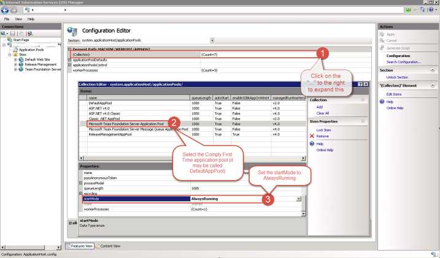The height and width of the screenshot is (258, 440).
Task: Click the Team Foundation Server site icon
Action: (x=22, y=69)
